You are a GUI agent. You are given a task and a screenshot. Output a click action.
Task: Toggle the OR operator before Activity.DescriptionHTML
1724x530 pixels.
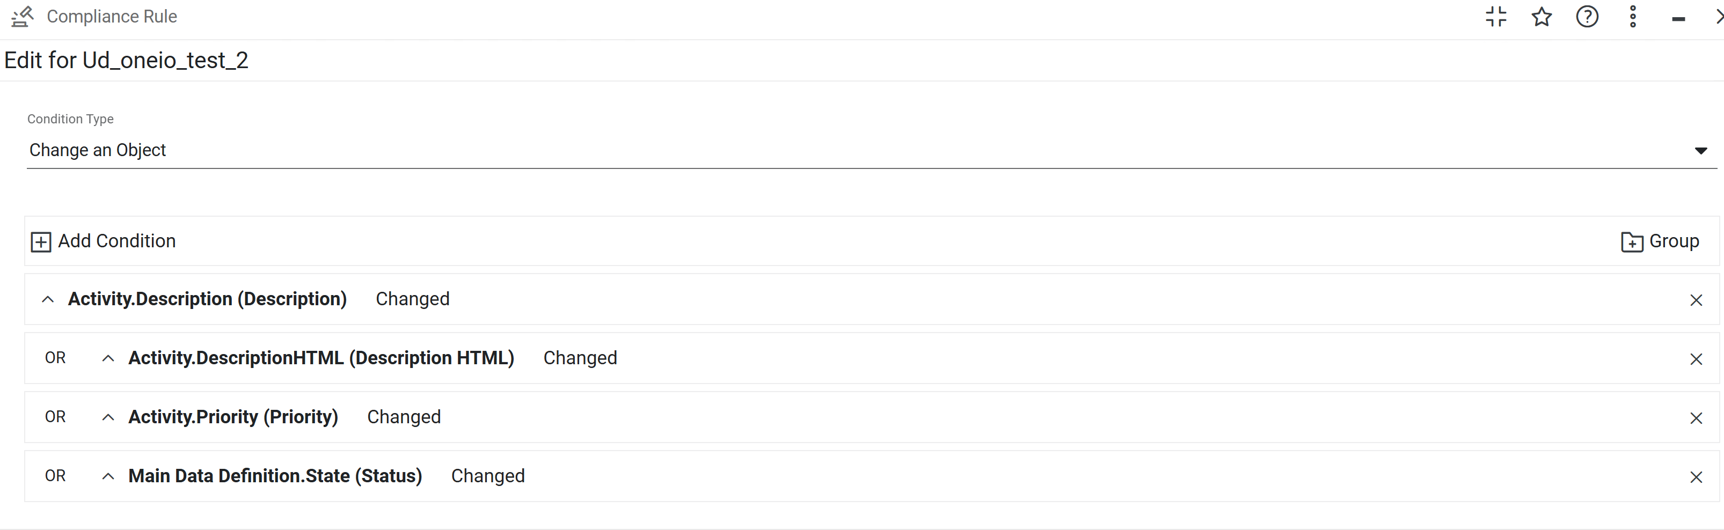[55, 358]
